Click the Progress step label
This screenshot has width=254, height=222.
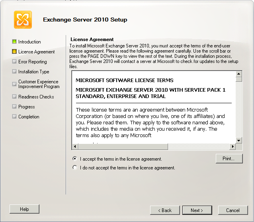(27, 107)
